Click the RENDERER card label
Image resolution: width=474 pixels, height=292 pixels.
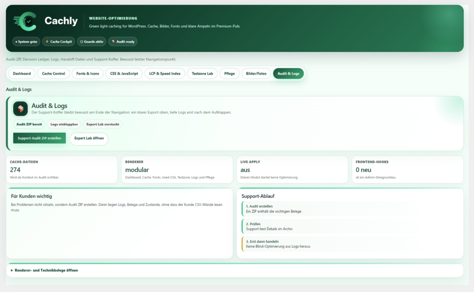(x=134, y=162)
